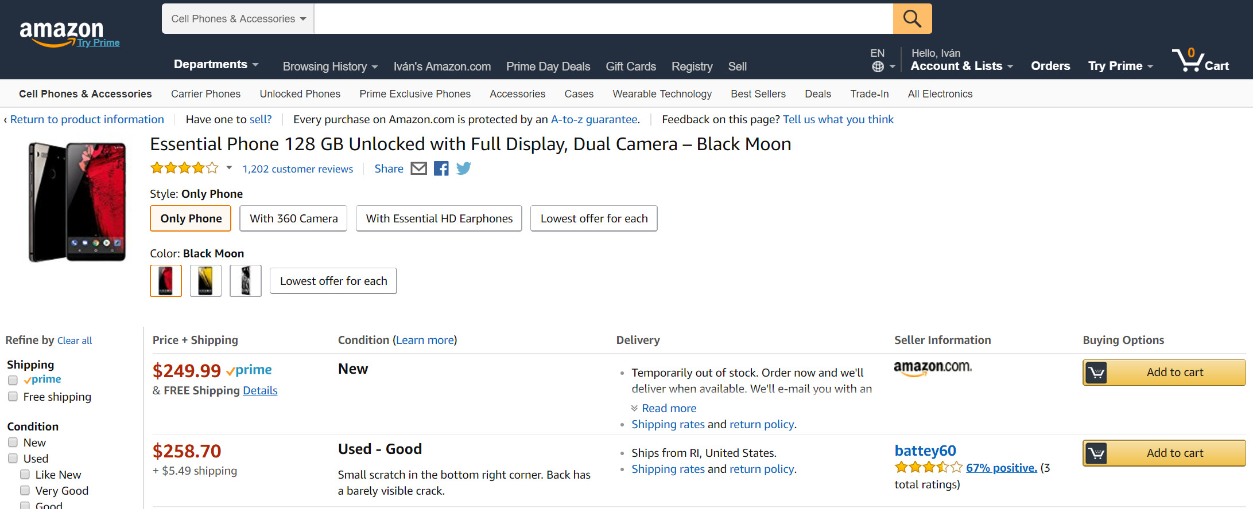Share product via email envelope icon
The image size is (1253, 509).
[x=419, y=169]
